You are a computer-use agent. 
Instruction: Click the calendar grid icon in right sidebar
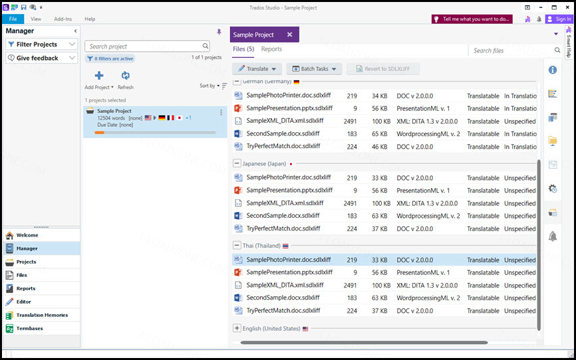click(x=553, y=118)
